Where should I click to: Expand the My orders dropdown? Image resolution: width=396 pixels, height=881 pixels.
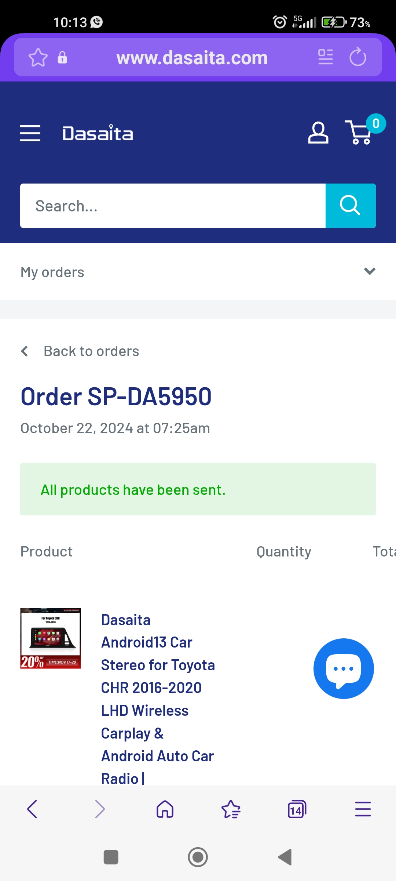coord(198,272)
